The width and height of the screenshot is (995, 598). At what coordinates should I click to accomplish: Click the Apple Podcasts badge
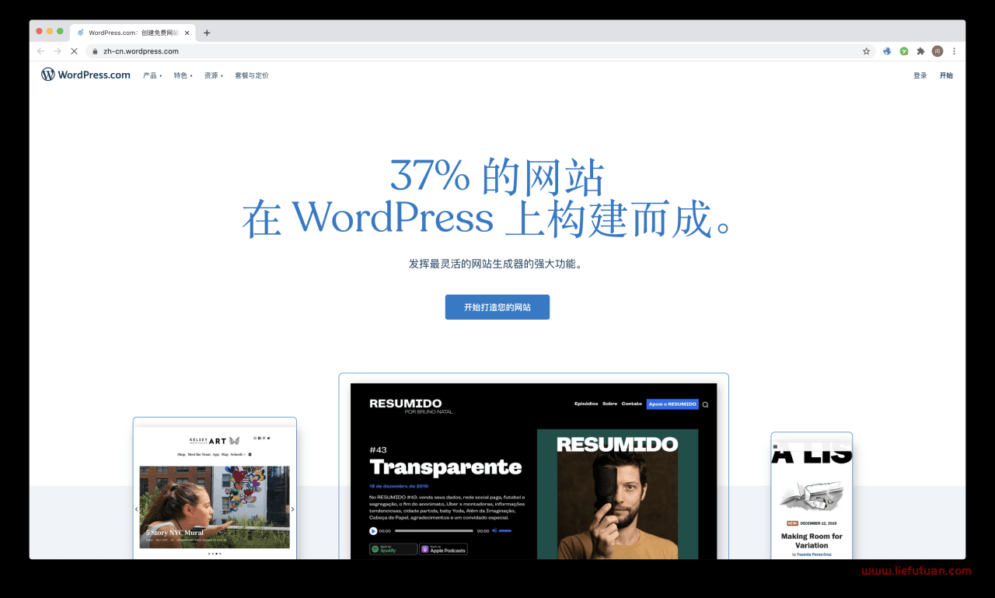[x=444, y=549]
